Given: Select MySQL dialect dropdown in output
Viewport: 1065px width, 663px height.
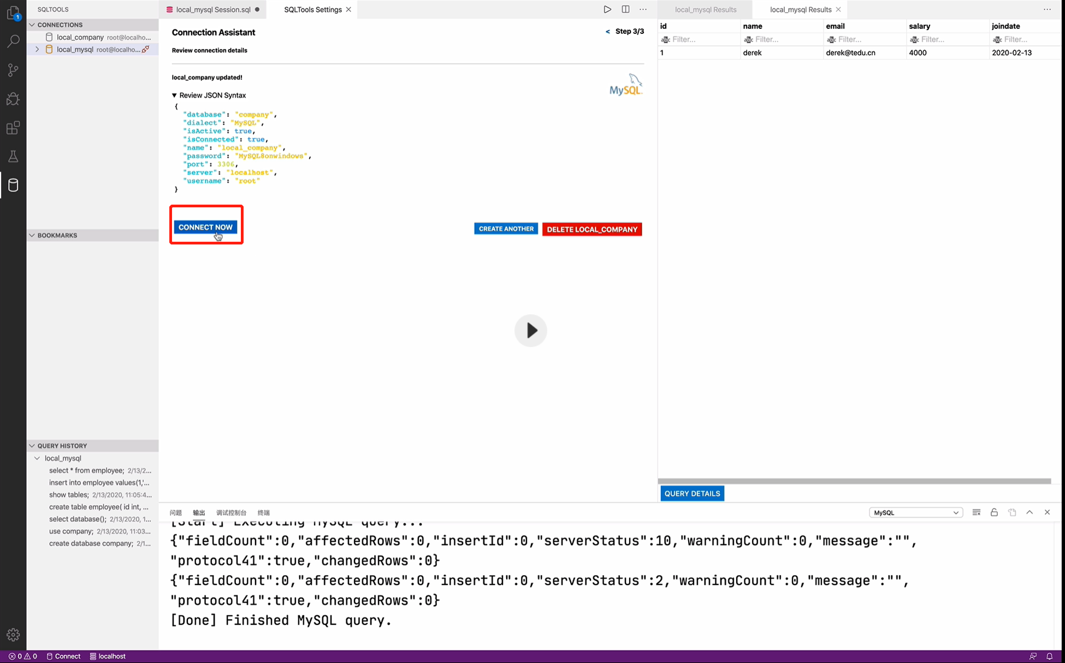Looking at the screenshot, I should click(x=914, y=512).
